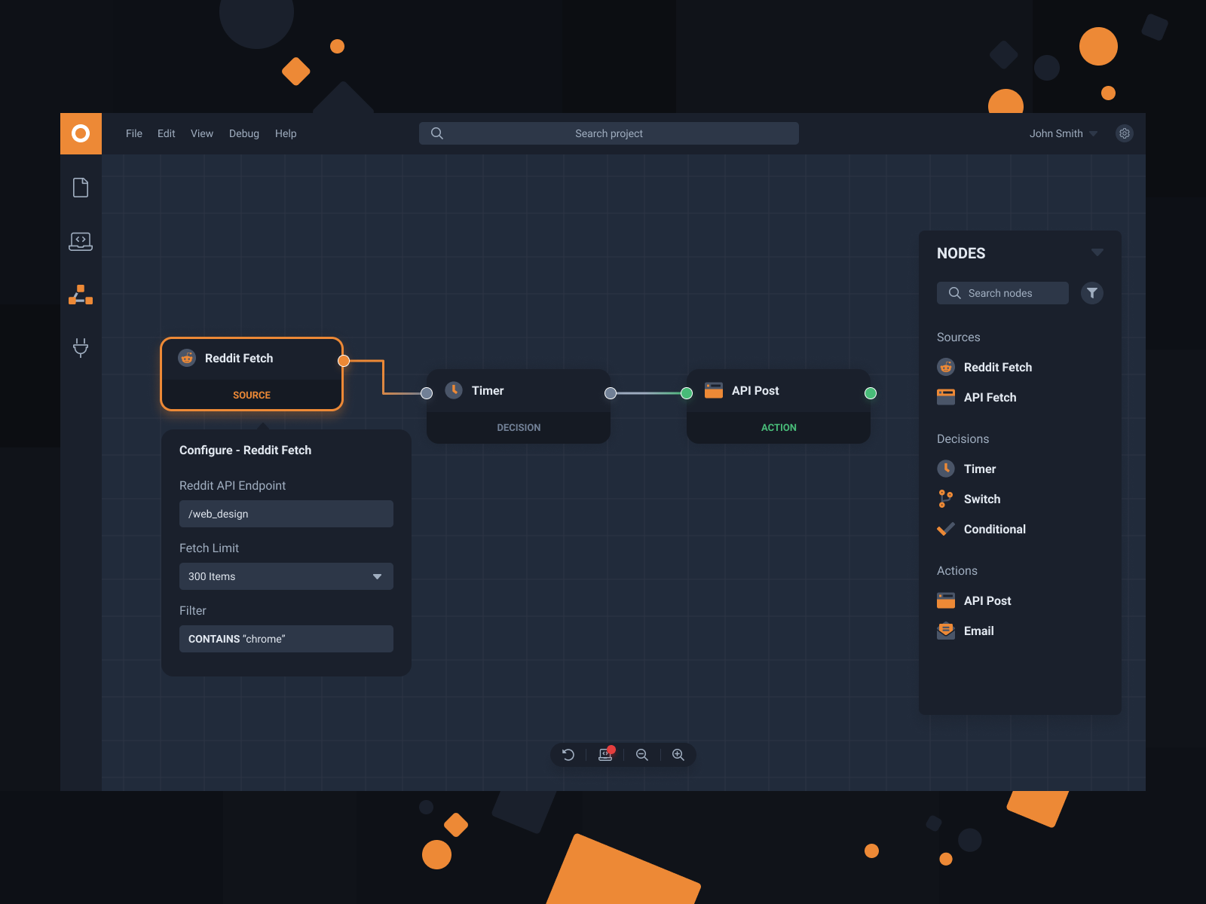The height and width of the screenshot is (904, 1206).
Task: Click the Email envelope icon in Actions list
Action: coord(946,631)
